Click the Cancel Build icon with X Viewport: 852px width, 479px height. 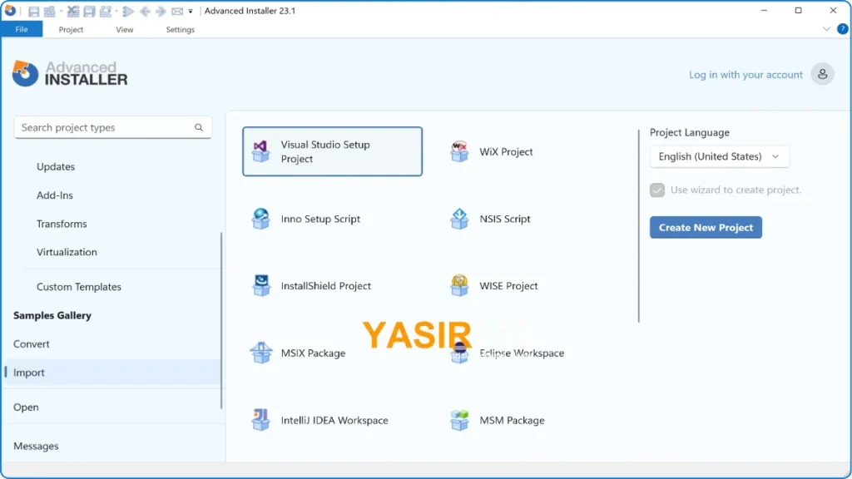click(x=73, y=11)
